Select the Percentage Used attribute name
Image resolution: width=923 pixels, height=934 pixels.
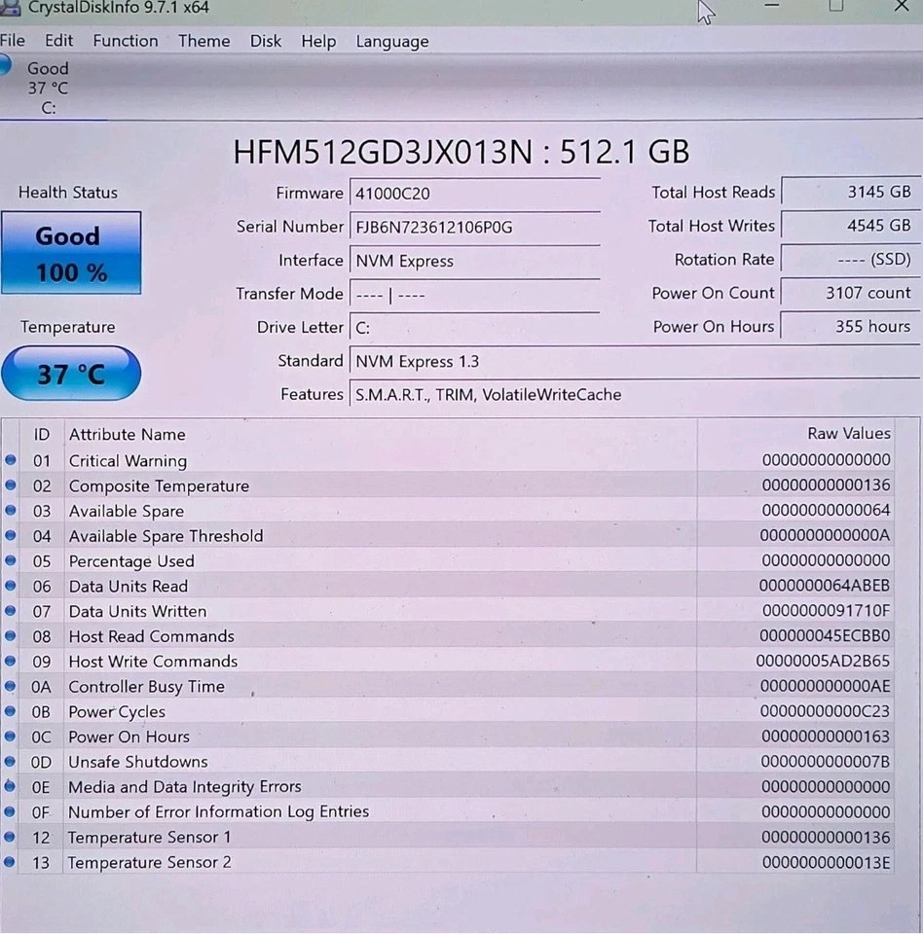click(131, 561)
